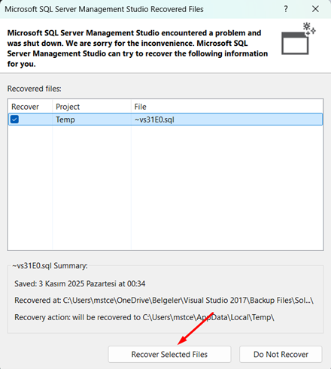Screen dimensions: 331x369
Task: Click the Recover column header
Action: 25,107
